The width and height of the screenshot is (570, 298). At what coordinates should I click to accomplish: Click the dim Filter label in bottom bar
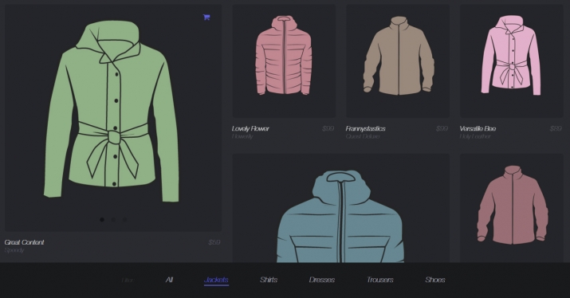click(128, 280)
